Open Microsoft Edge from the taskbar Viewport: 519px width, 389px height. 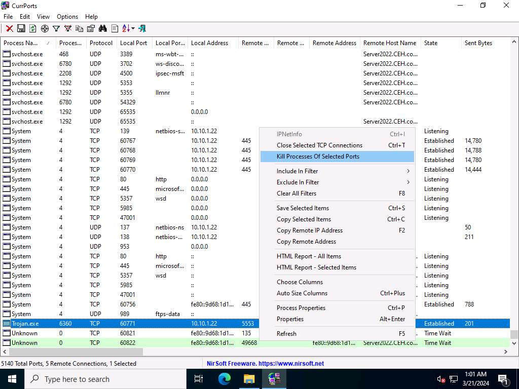click(224, 379)
